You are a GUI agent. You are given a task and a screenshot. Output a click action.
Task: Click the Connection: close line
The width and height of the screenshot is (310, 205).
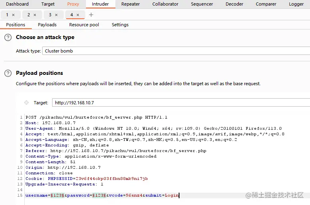coord(49,173)
